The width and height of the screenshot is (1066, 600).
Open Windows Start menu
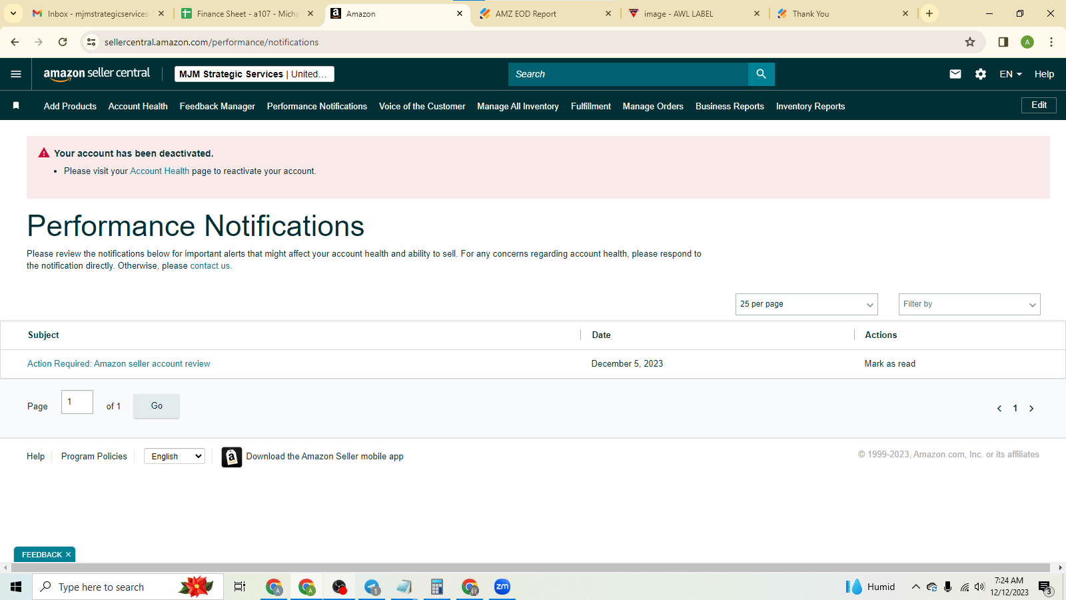(x=16, y=587)
